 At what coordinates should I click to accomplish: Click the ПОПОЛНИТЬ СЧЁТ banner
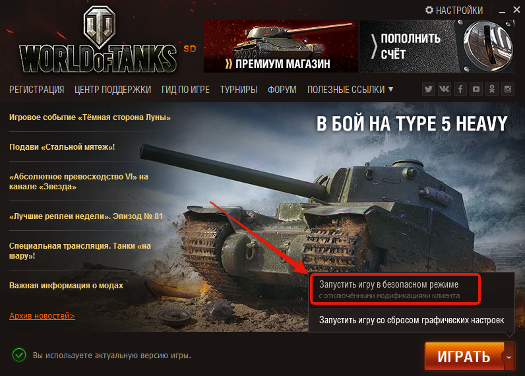click(x=437, y=46)
